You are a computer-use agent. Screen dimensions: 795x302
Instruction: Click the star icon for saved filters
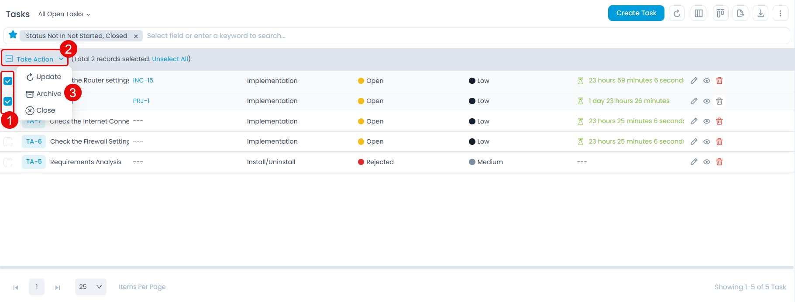click(13, 35)
